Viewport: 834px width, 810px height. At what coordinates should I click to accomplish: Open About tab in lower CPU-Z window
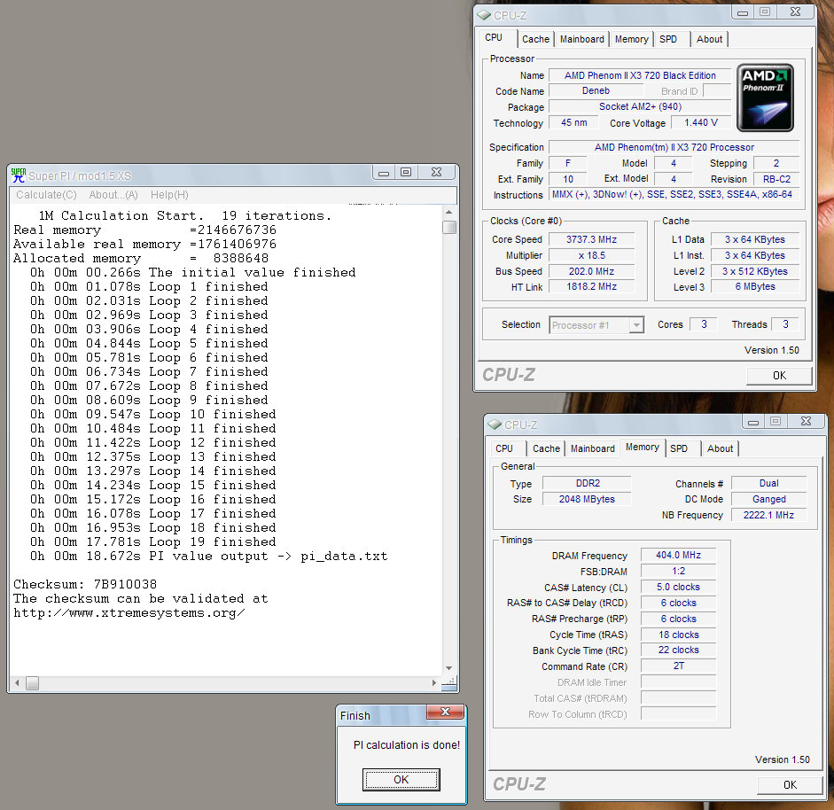[x=720, y=448]
